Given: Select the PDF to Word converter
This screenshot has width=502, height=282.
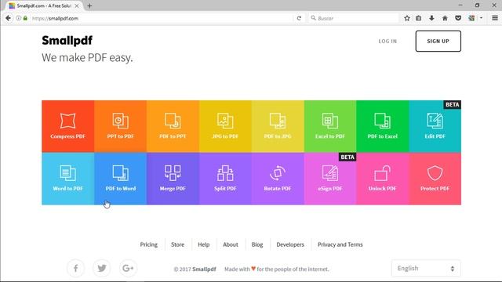Looking at the screenshot, I should [120, 179].
